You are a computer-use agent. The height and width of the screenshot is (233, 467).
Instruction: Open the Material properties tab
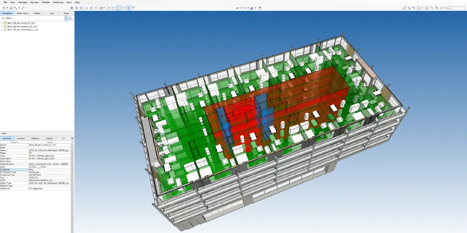coord(35,138)
